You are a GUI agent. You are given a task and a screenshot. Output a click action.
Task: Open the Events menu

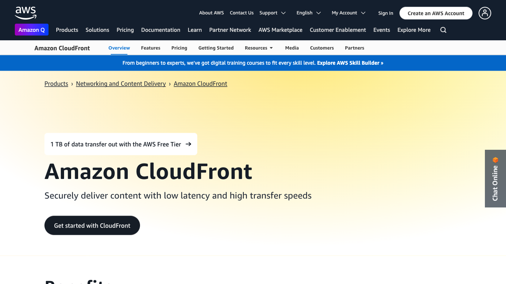(x=382, y=30)
